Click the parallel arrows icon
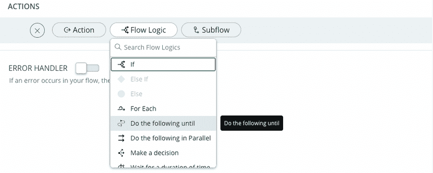Screen dimensions: 433x173 [121, 138]
